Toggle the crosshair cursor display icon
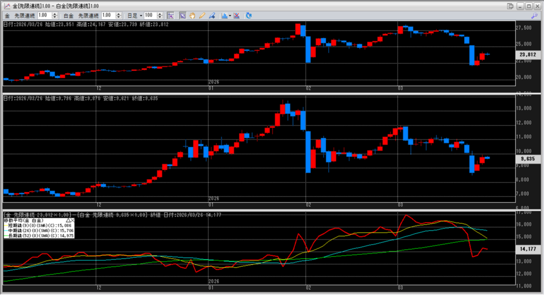This screenshot has width=544, height=295. 171,15
